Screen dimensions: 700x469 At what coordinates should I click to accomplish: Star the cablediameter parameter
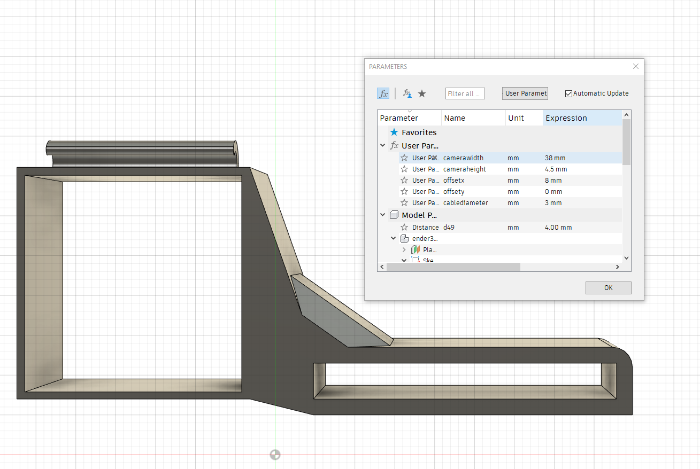click(404, 203)
